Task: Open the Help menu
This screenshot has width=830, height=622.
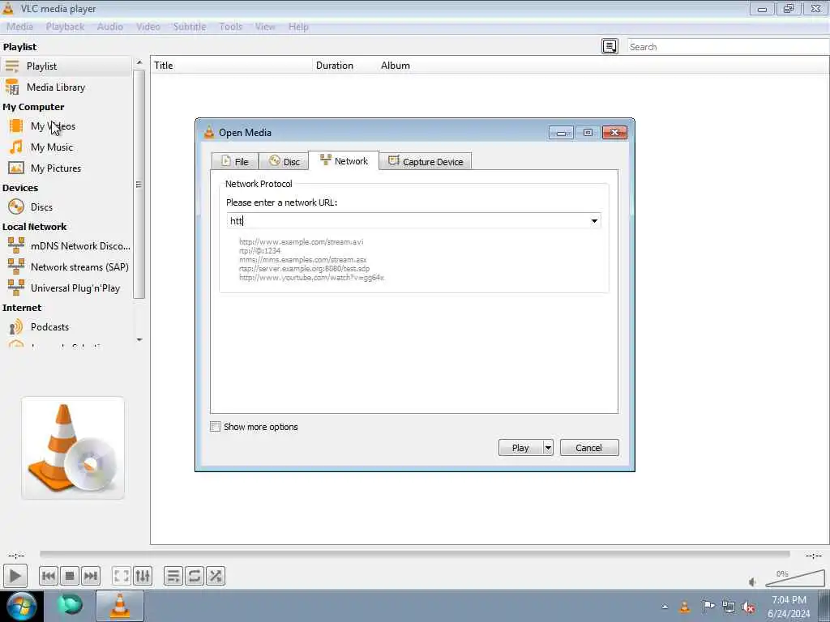Action: pyautogui.click(x=298, y=27)
